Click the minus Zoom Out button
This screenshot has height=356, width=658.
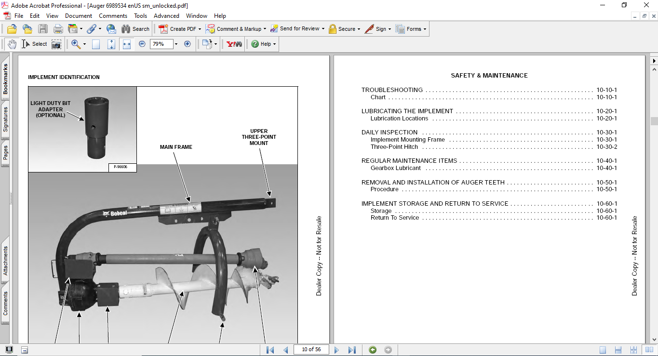click(142, 44)
